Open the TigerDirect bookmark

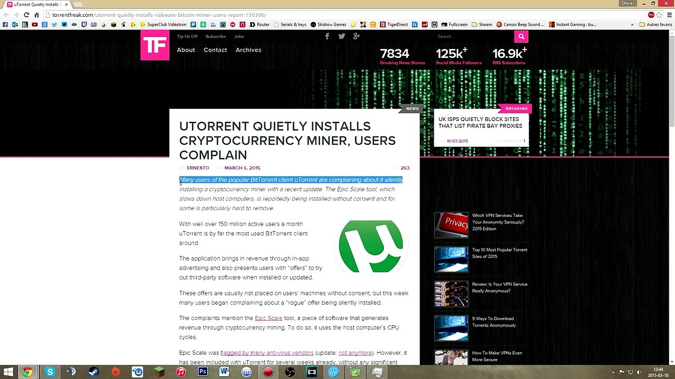[x=394, y=24]
